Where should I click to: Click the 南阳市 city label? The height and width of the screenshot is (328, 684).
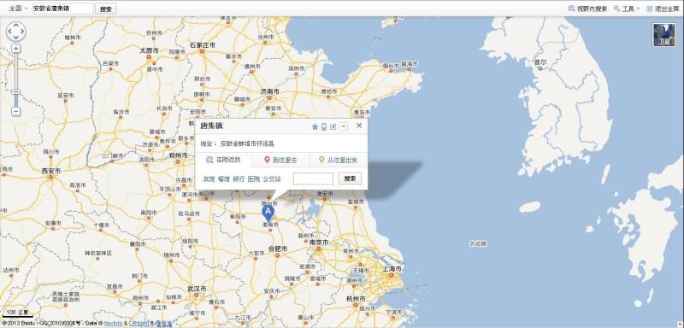coord(149,212)
